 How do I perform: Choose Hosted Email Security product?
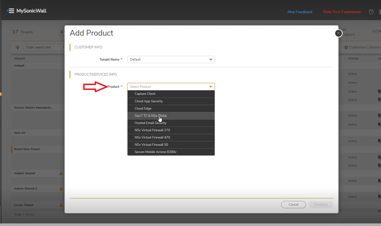(150, 123)
